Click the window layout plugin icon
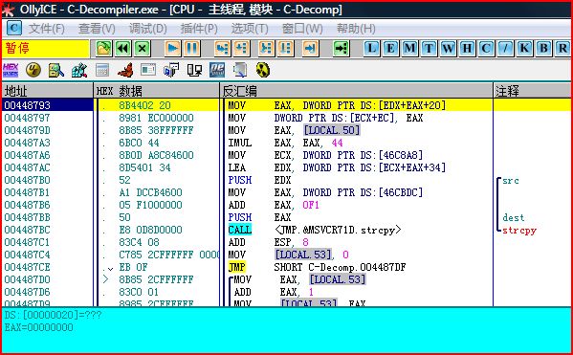573x355 pixels. click(148, 70)
